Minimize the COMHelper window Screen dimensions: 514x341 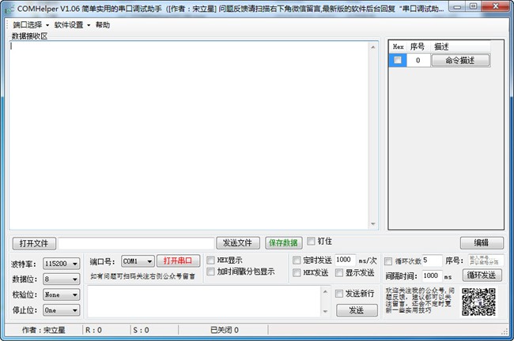pyautogui.click(x=458, y=6)
